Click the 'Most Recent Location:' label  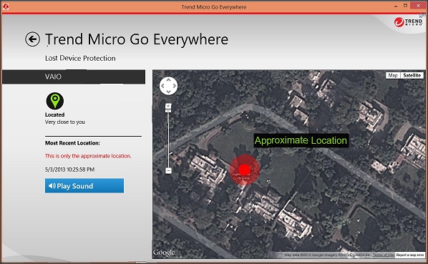coord(72,143)
